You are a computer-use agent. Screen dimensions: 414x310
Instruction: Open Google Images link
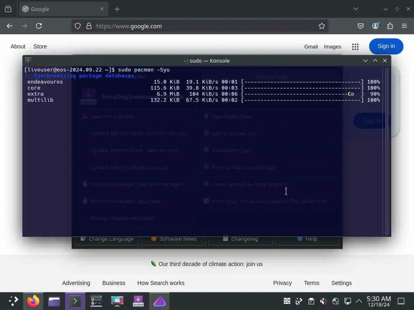coord(332,47)
